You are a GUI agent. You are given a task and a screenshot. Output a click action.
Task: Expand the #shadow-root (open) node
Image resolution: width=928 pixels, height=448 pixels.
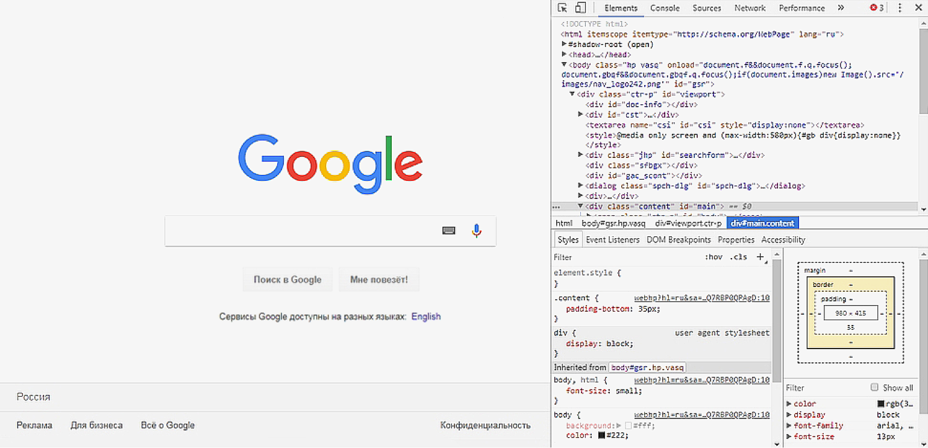click(x=564, y=44)
